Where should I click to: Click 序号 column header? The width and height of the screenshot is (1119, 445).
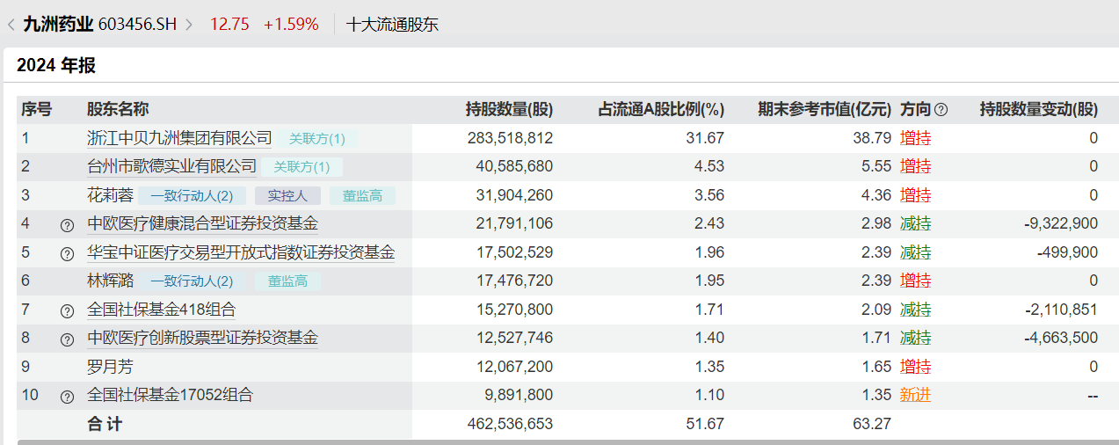(x=37, y=109)
